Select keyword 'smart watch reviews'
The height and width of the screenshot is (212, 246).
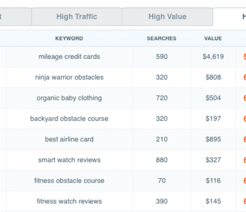click(69, 160)
